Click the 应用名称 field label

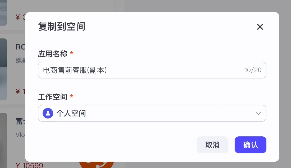coord(53,54)
